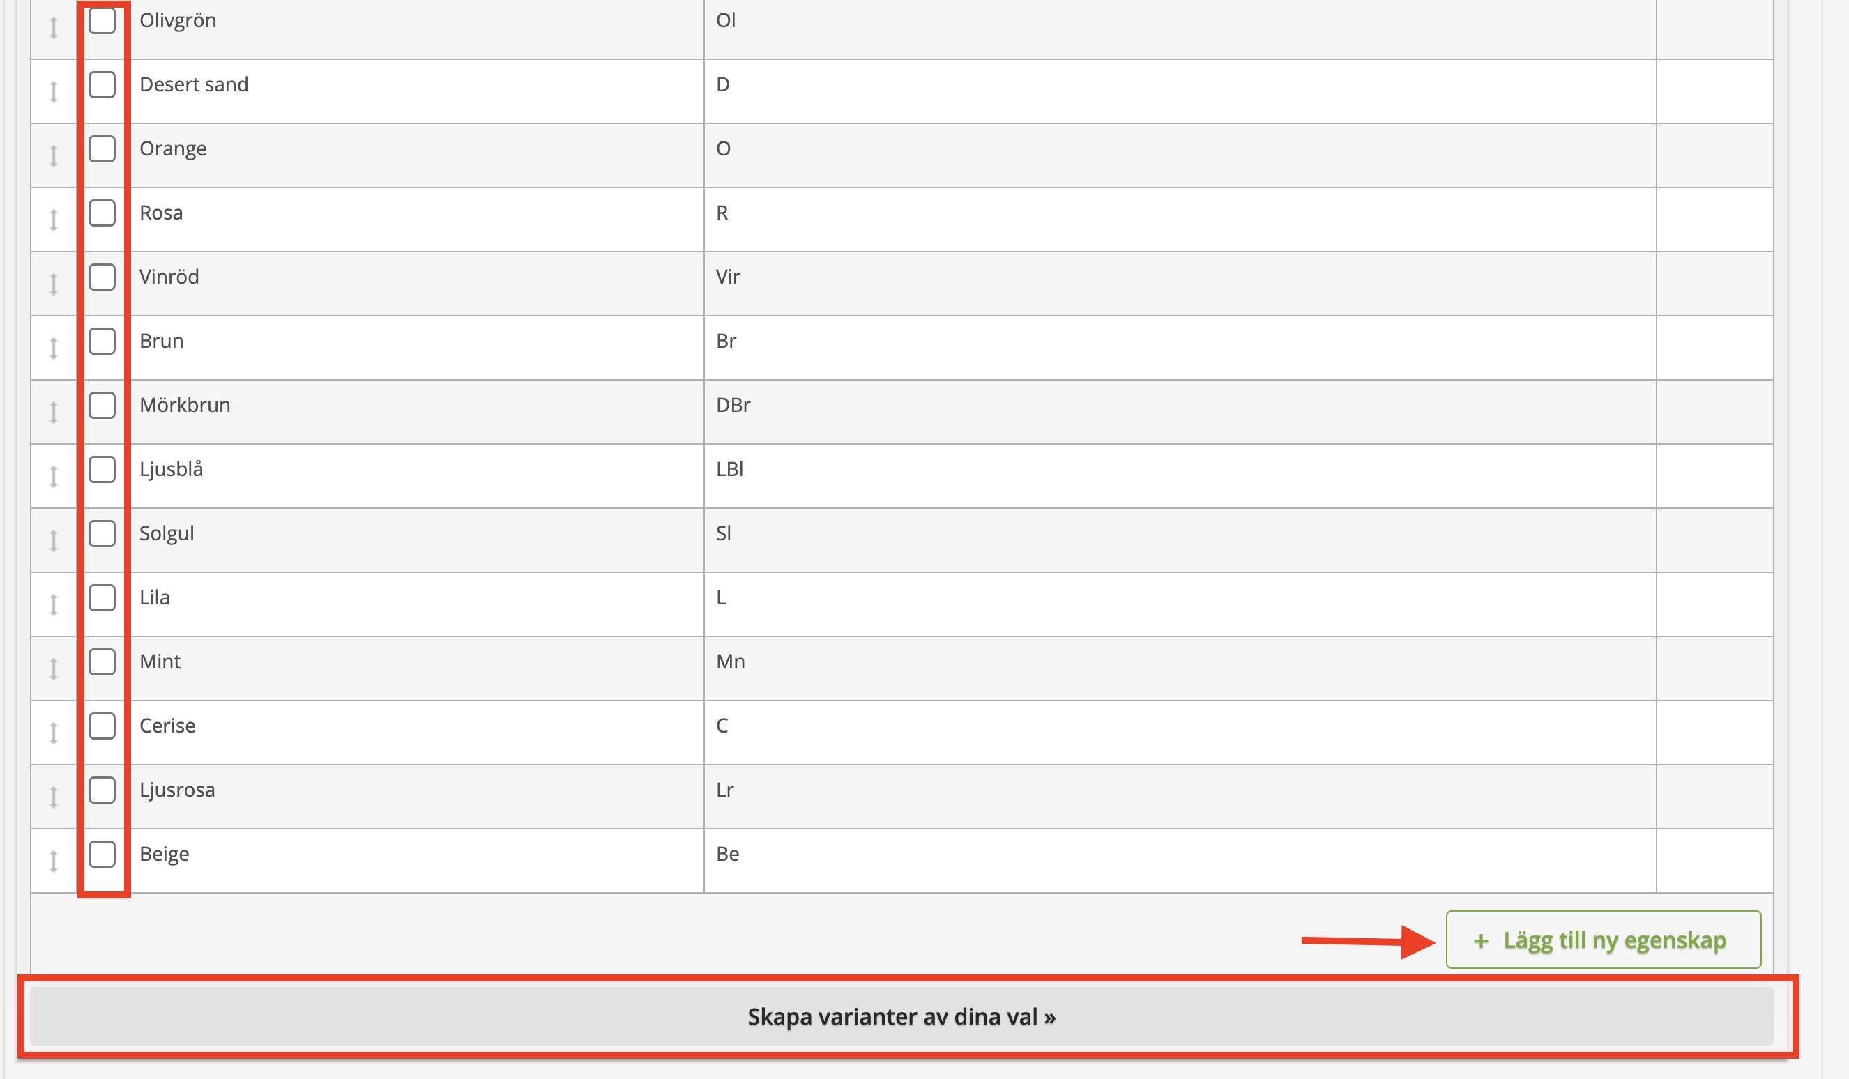1849x1079 pixels.
Task: Enable the Ljusblå checkbox
Action: 102,470
